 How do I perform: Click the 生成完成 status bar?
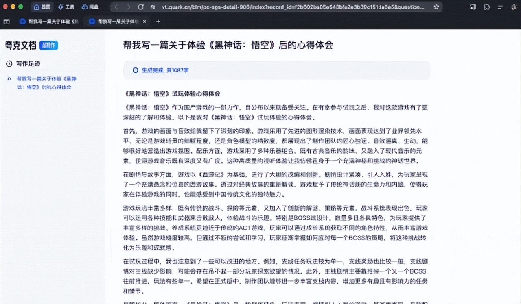coord(276,70)
